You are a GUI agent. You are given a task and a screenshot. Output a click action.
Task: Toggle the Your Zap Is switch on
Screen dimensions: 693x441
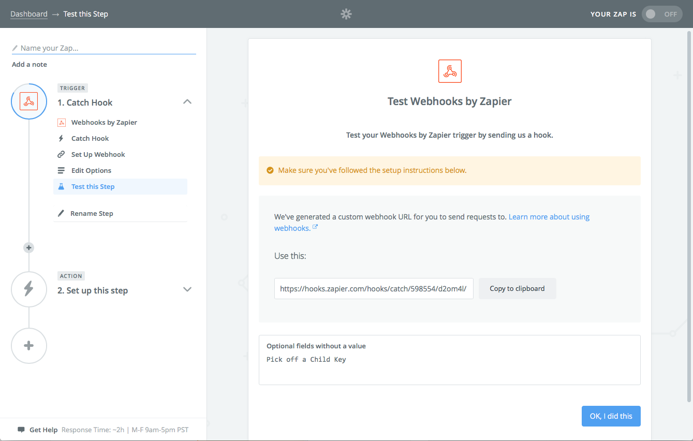coord(662,14)
